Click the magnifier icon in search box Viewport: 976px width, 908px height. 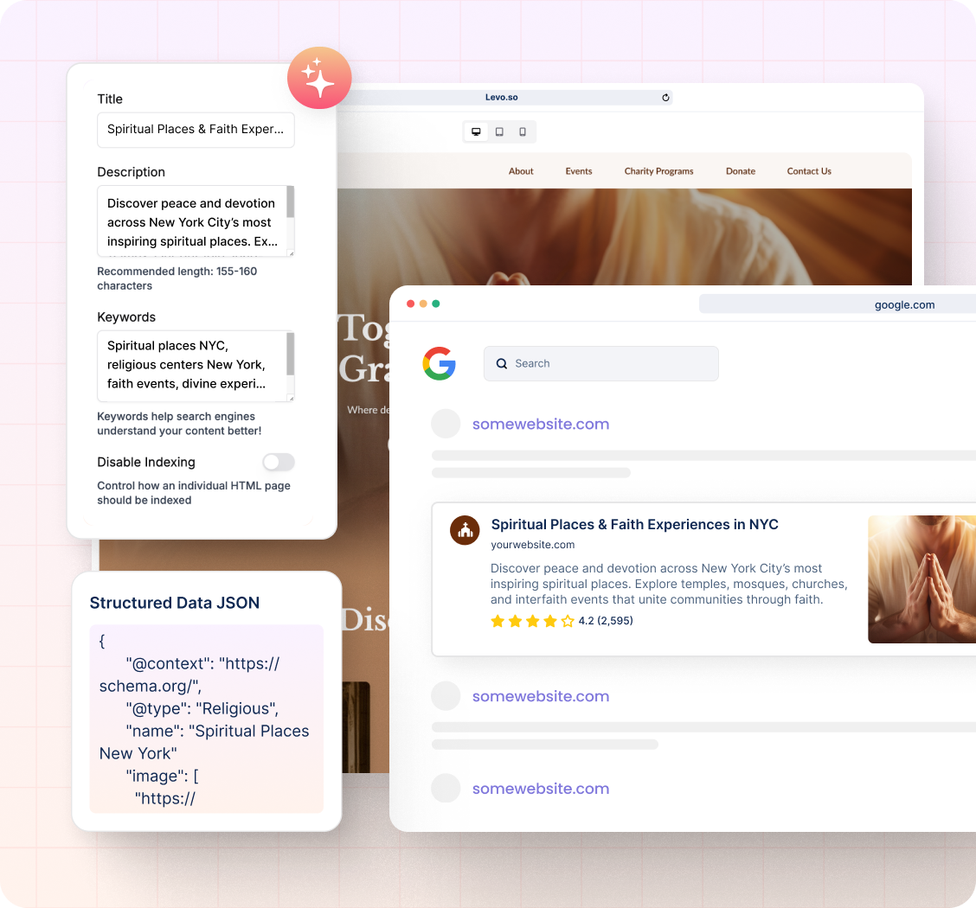pyautogui.click(x=502, y=364)
